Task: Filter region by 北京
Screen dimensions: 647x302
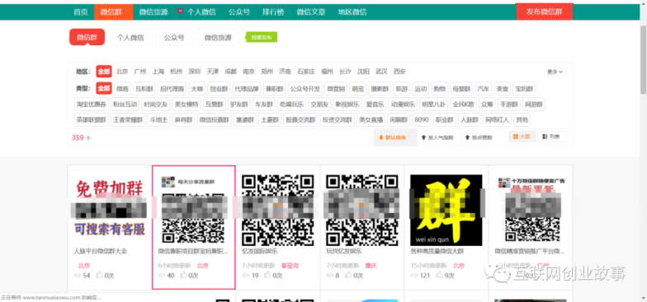Action: [x=122, y=72]
